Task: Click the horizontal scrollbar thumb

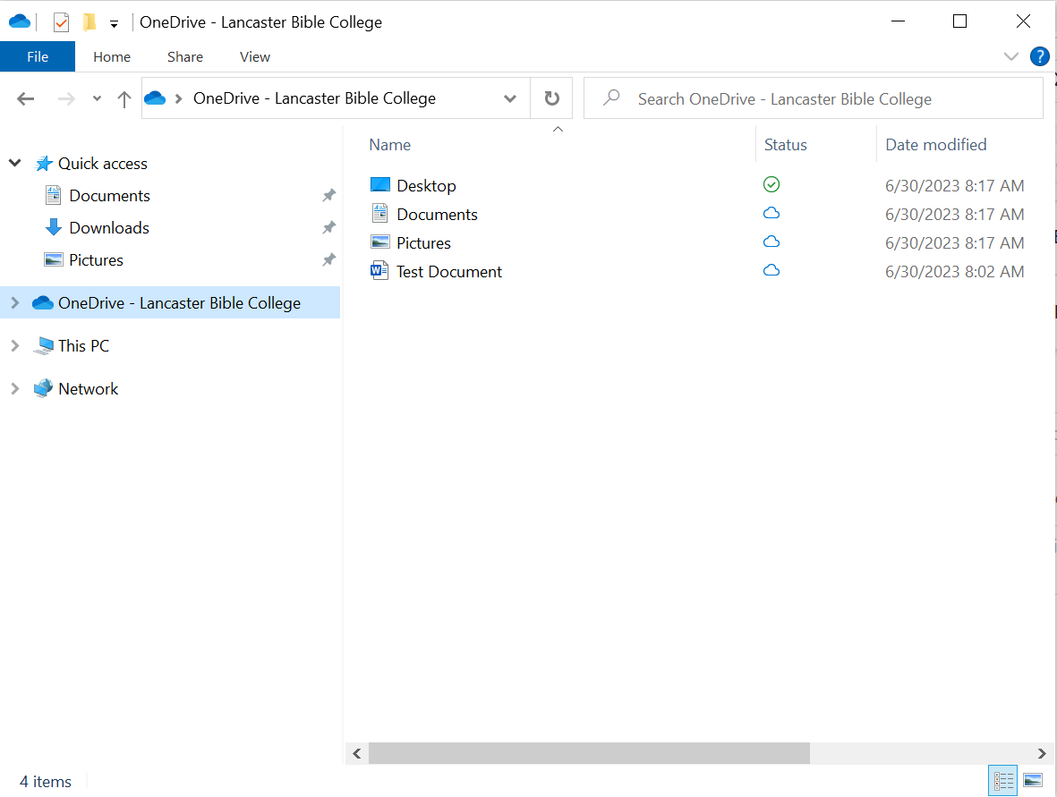Action: (589, 753)
